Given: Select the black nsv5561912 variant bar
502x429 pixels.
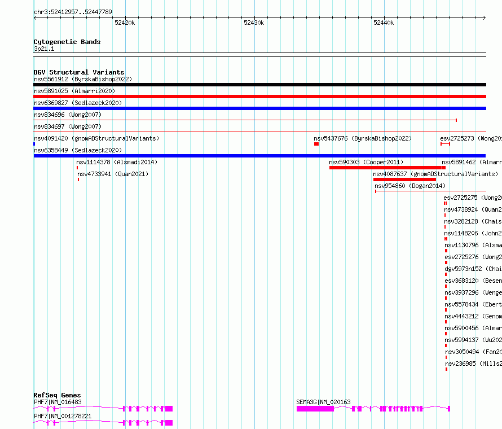Looking at the screenshot, I should click(x=259, y=85).
